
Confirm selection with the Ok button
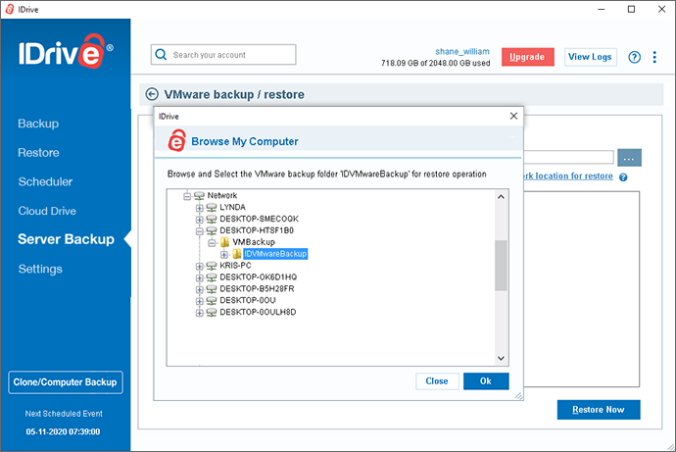point(486,381)
